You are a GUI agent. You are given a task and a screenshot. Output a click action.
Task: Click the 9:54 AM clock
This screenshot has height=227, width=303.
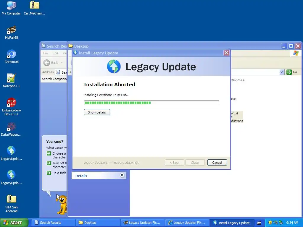coord(292,223)
